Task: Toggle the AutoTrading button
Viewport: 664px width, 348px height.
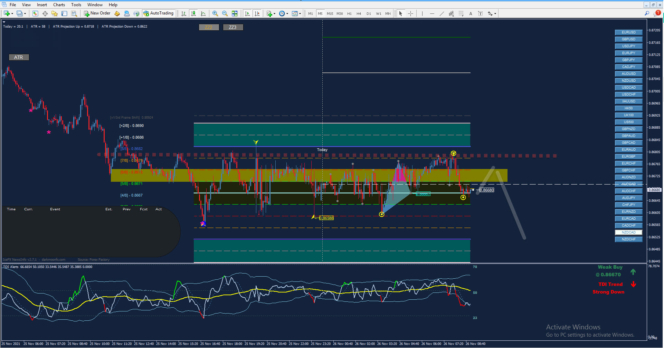Action: click(158, 13)
